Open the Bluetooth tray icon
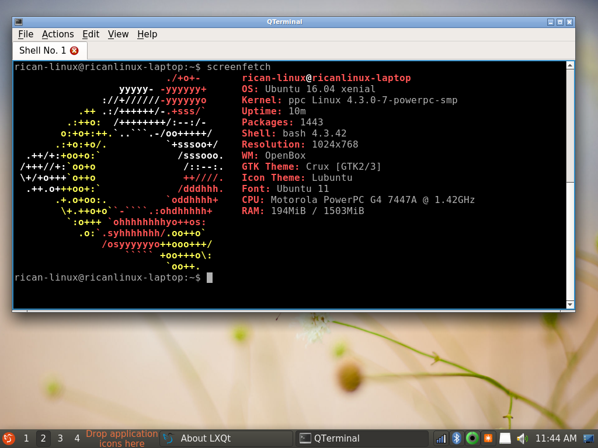The image size is (598, 448). [x=457, y=438]
